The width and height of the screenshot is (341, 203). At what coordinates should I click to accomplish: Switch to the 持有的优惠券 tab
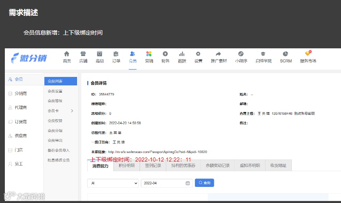[x=183, y=166]
